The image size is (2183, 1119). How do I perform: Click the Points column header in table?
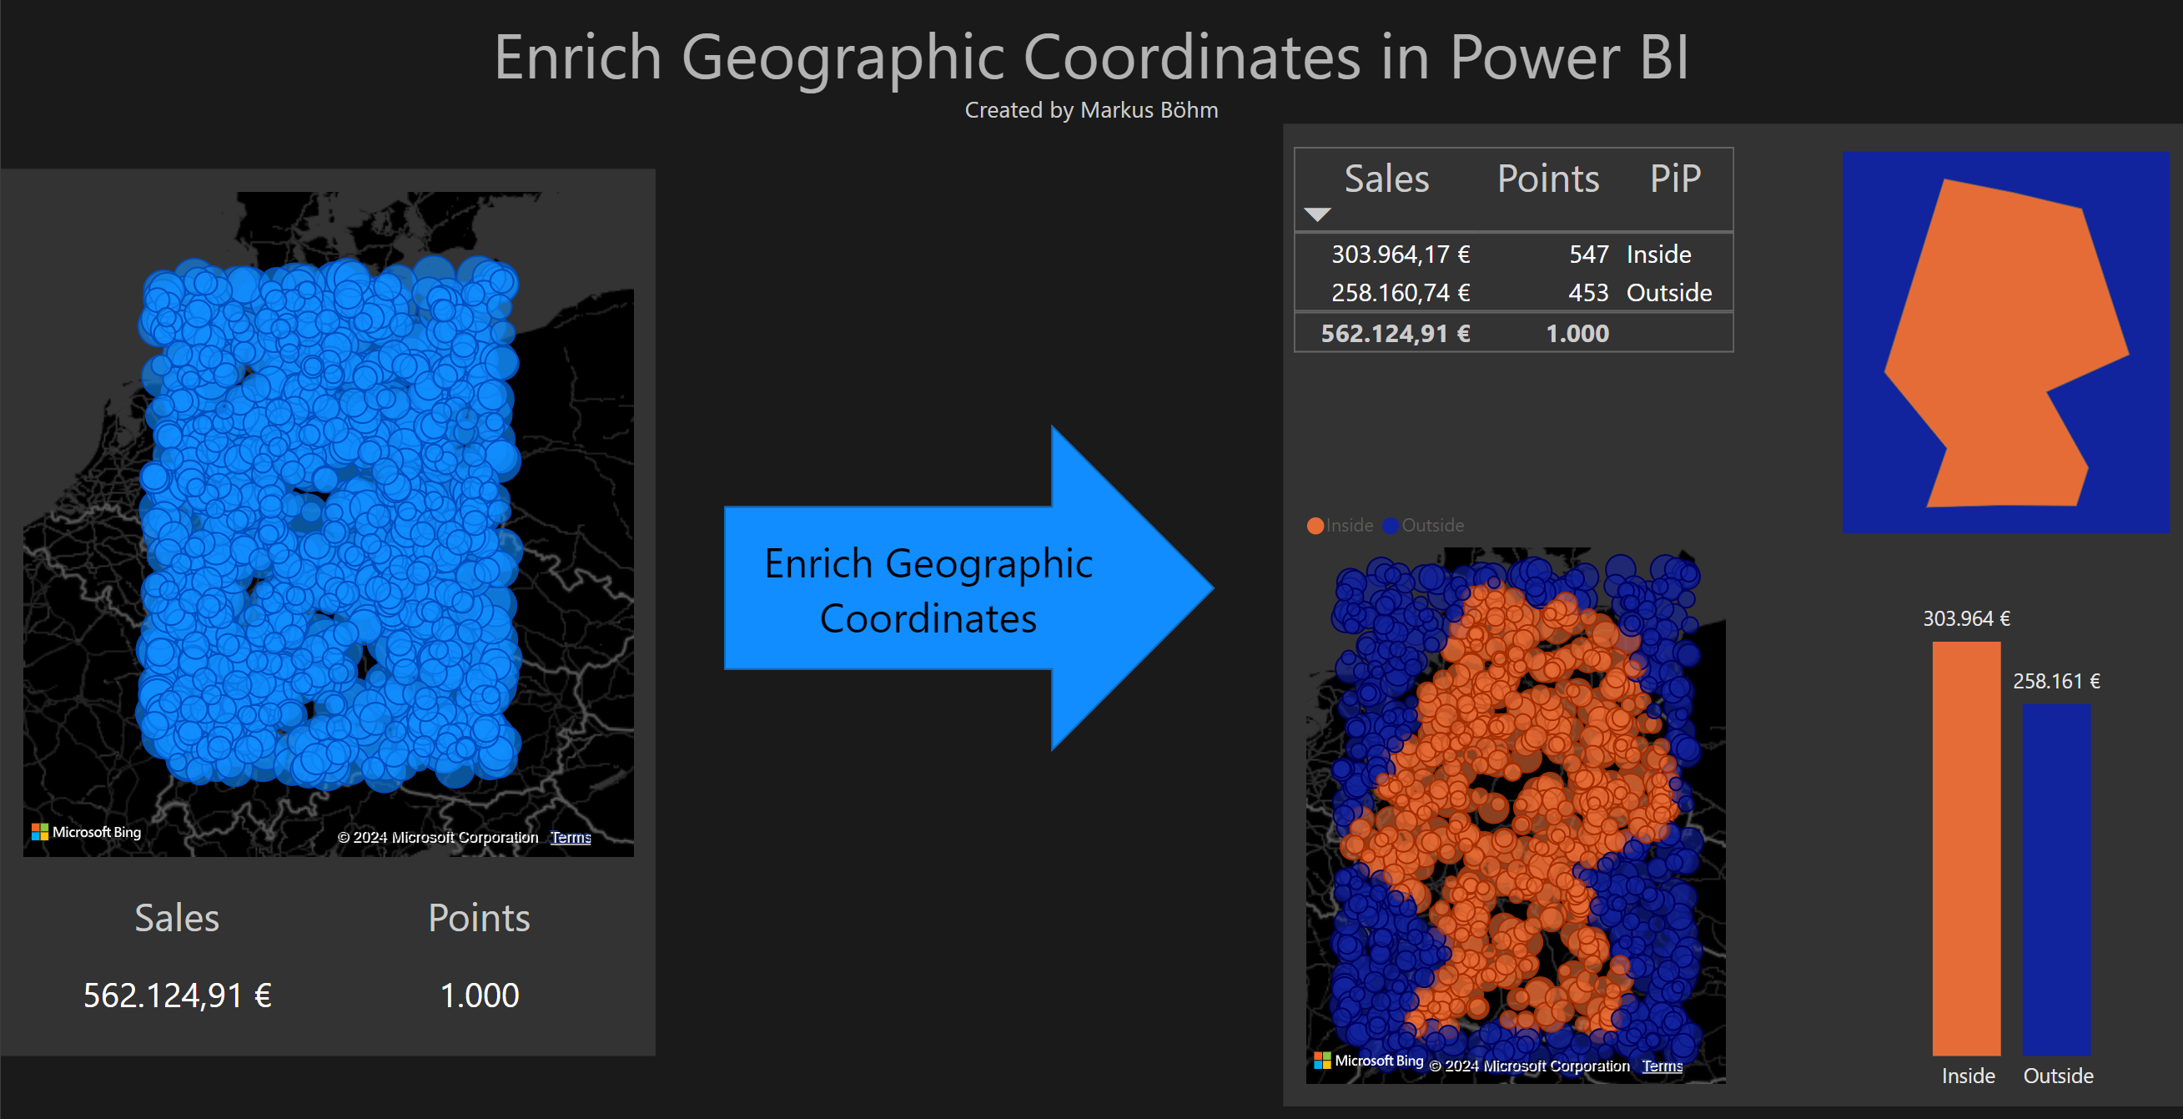coord(1548,179)
